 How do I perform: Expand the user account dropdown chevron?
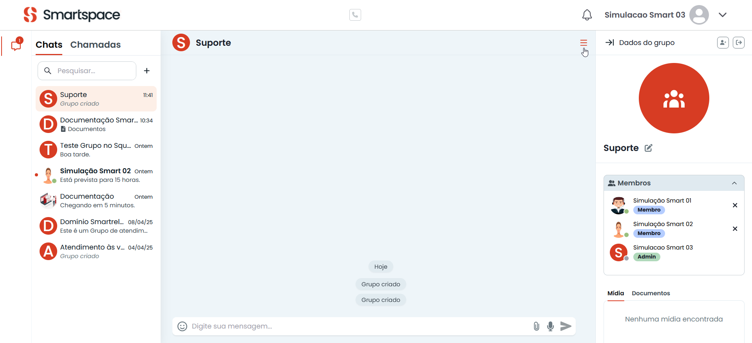[723, 15]
